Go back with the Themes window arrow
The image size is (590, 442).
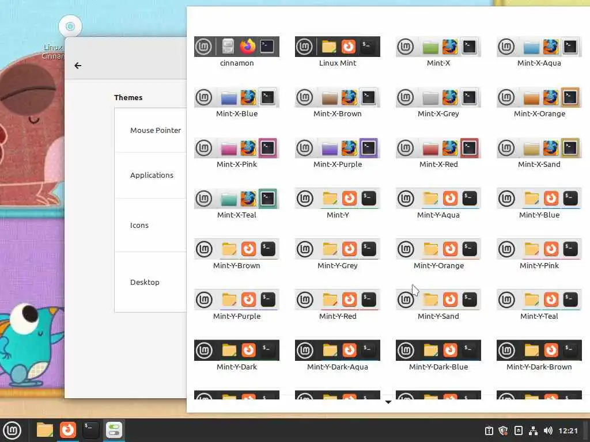[78, 66]
